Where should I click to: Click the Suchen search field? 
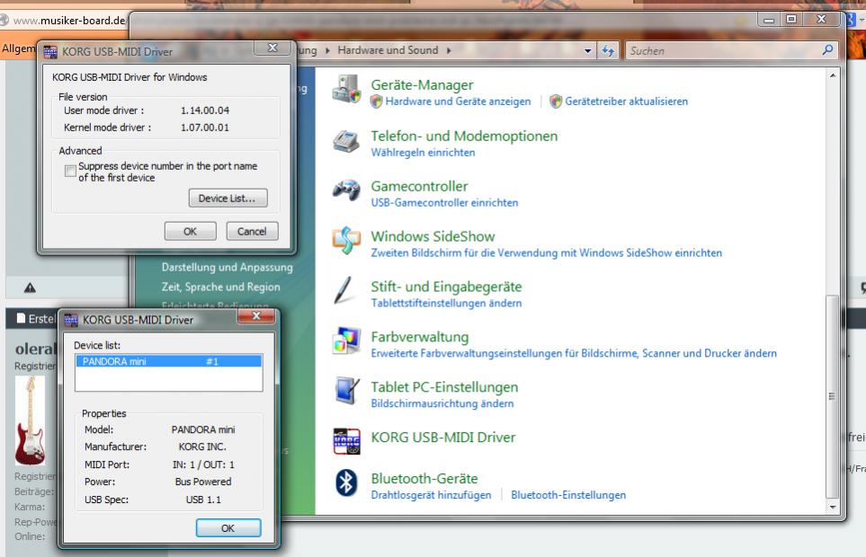pos(724,50)
